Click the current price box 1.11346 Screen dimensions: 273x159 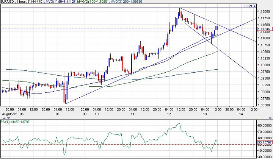tap(264, 29)
